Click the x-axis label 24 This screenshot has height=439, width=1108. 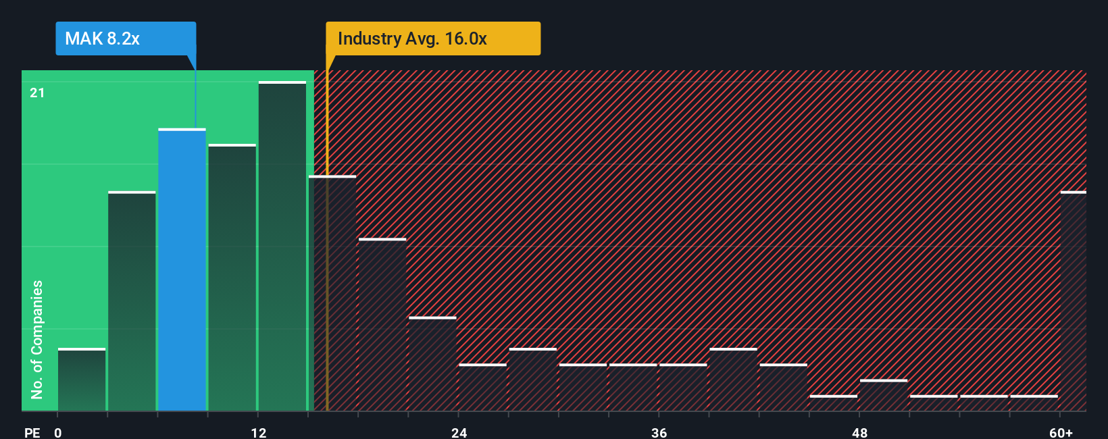coord(459,432)
